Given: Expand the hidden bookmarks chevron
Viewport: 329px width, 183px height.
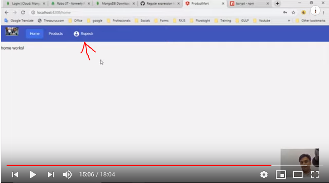Looking at the screenshot, I should click(x=289, y=21).
